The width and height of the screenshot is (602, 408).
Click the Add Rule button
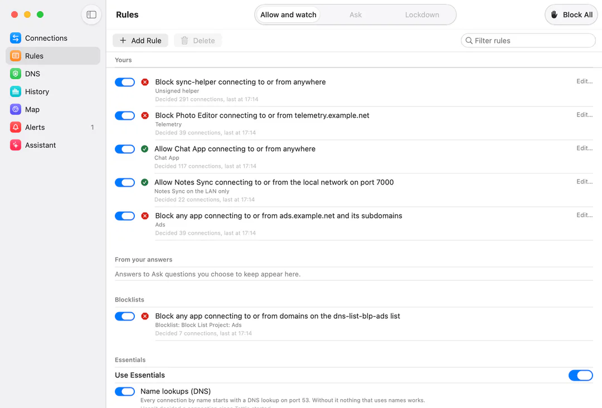(x=140, y=41)
